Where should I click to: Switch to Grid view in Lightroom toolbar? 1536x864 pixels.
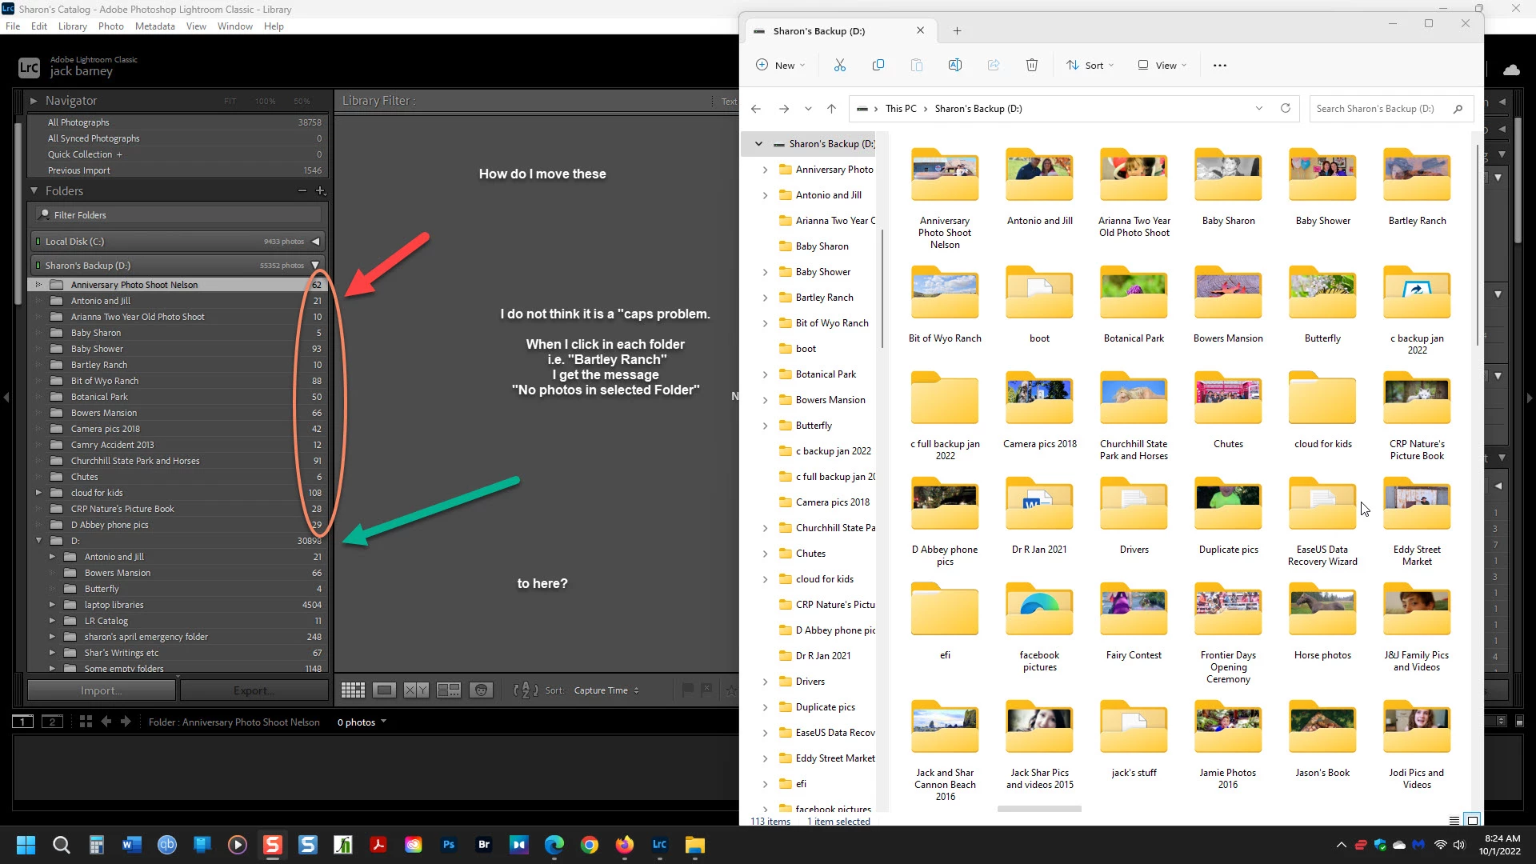pos(353,690)
